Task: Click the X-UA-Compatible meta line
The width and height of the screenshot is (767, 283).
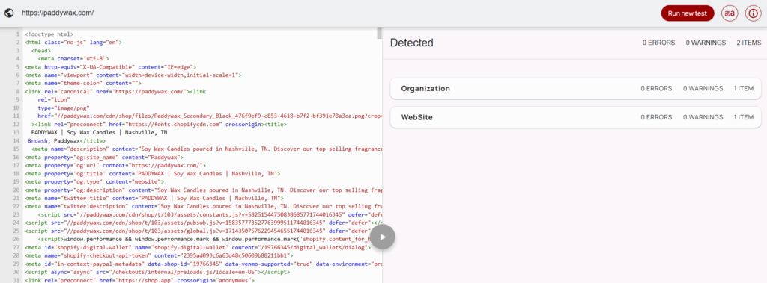Action: coord(111,66)
